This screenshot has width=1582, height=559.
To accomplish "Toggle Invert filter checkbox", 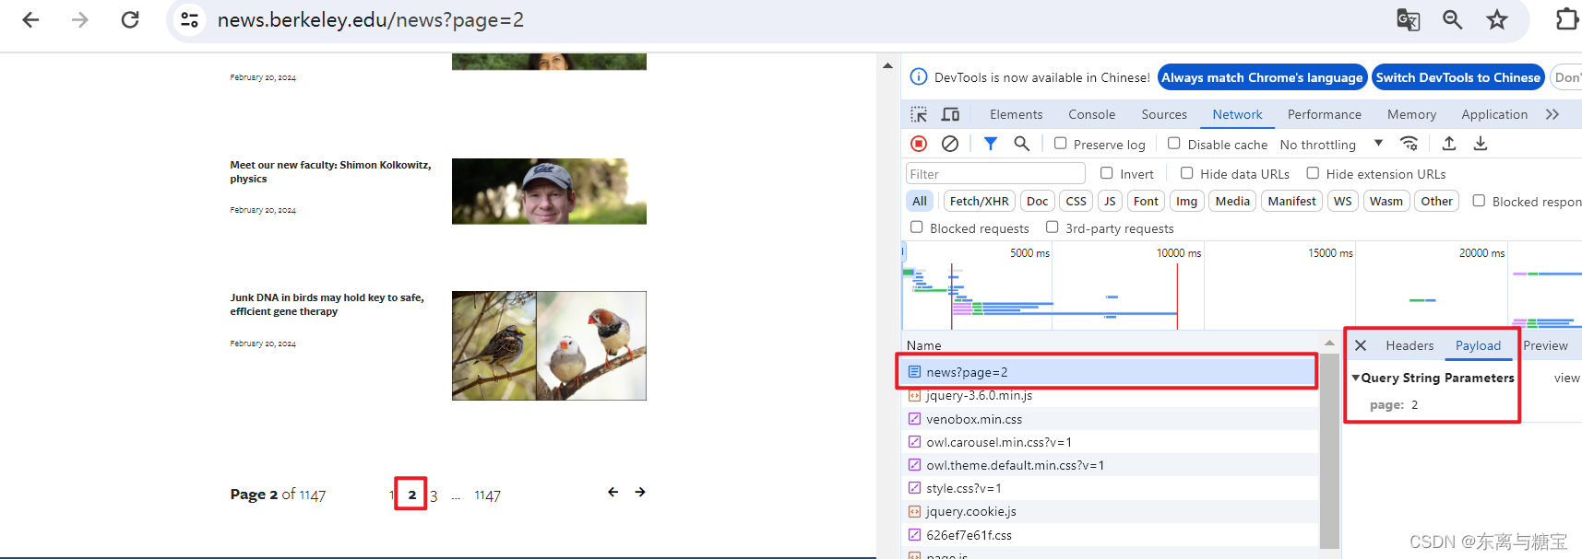I will pyautogui.click(x=1107, y=173).
